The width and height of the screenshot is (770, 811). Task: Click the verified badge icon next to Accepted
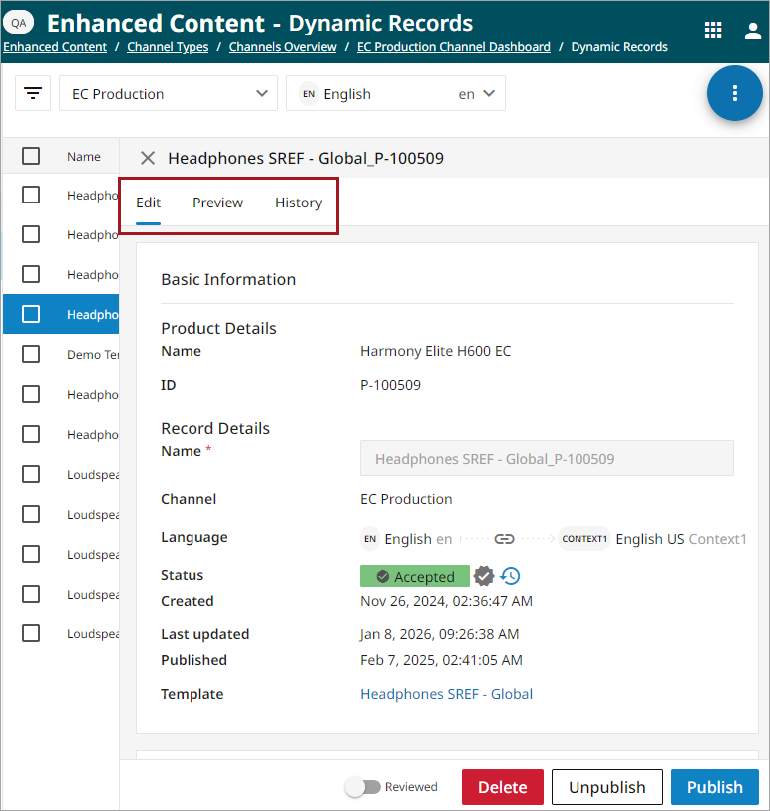[x=484, y=576]
